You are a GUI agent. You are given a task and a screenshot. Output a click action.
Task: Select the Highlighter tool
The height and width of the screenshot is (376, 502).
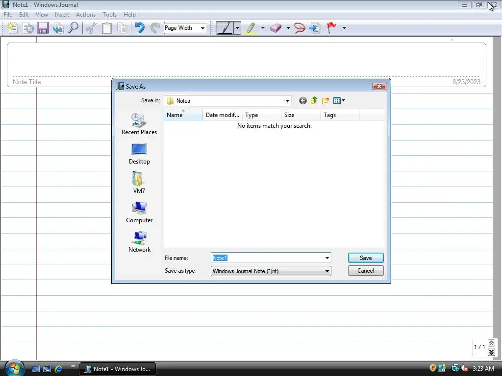coord(251,28)
